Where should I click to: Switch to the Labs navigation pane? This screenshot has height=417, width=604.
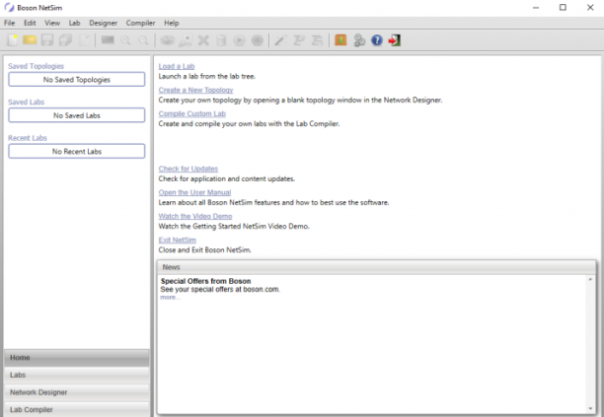[x=77, y=375]
